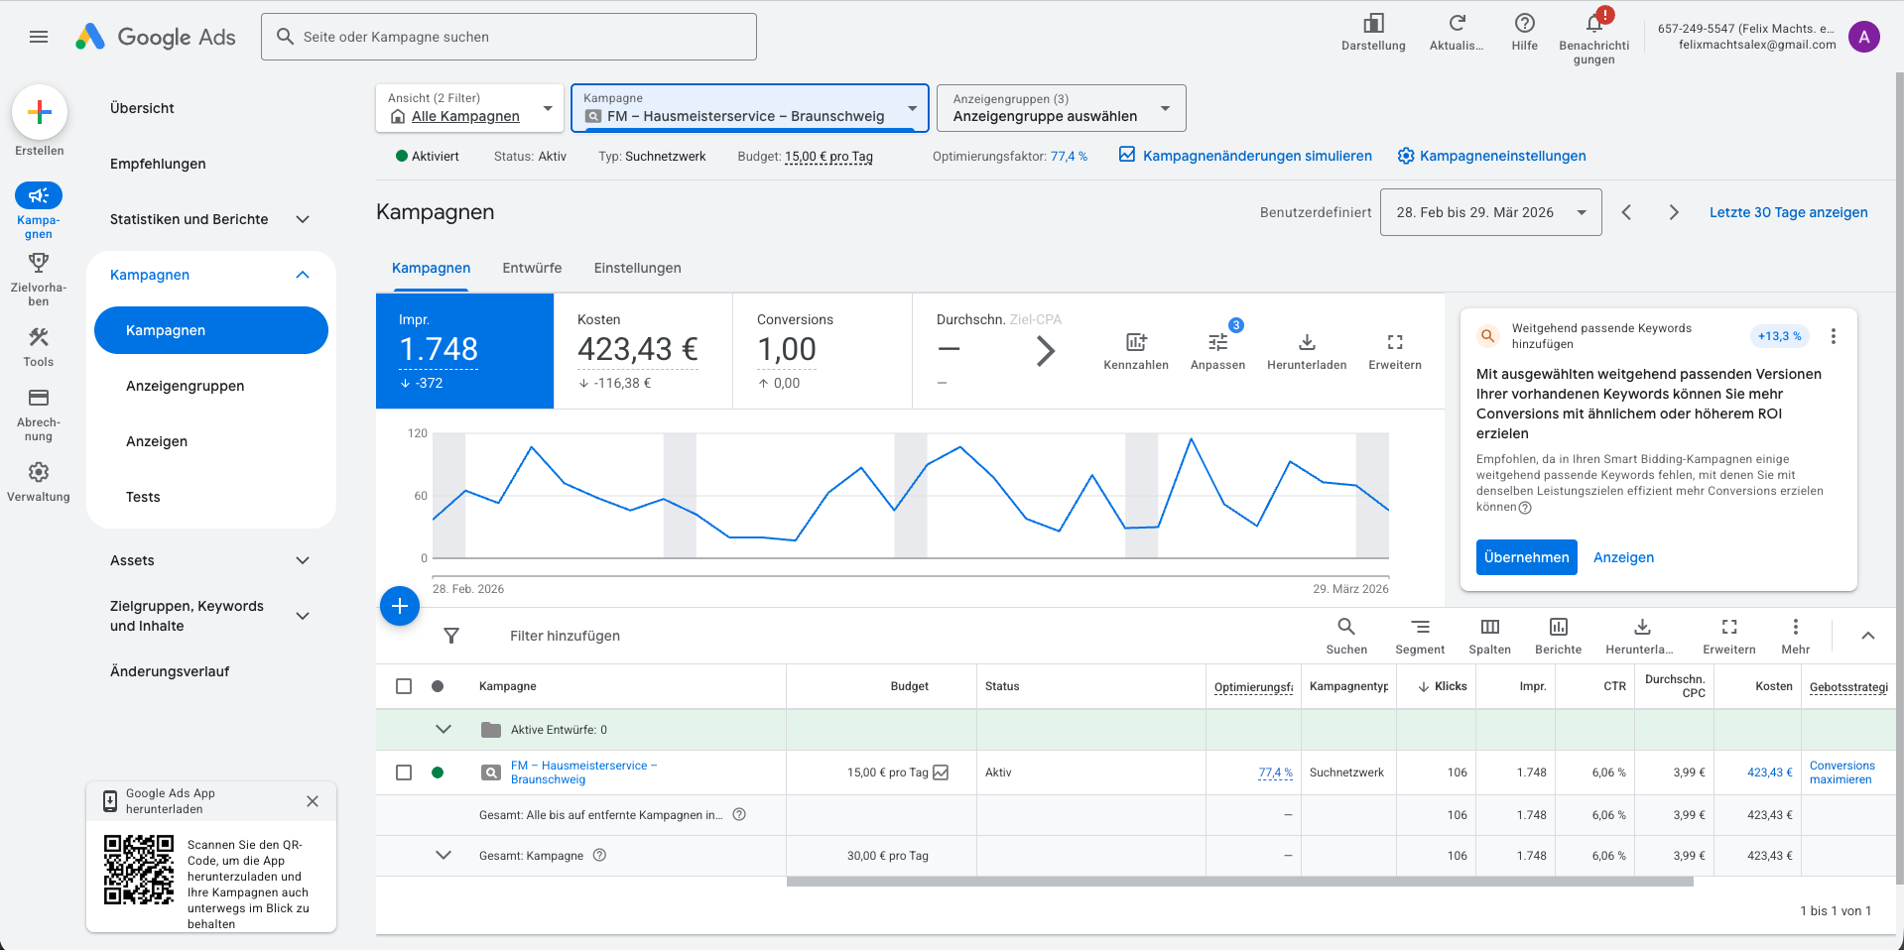Click Letzte 30 Tage anzeigen
The height and width of the screenshot is (950, 1904).
click(x=1788, y=212)
